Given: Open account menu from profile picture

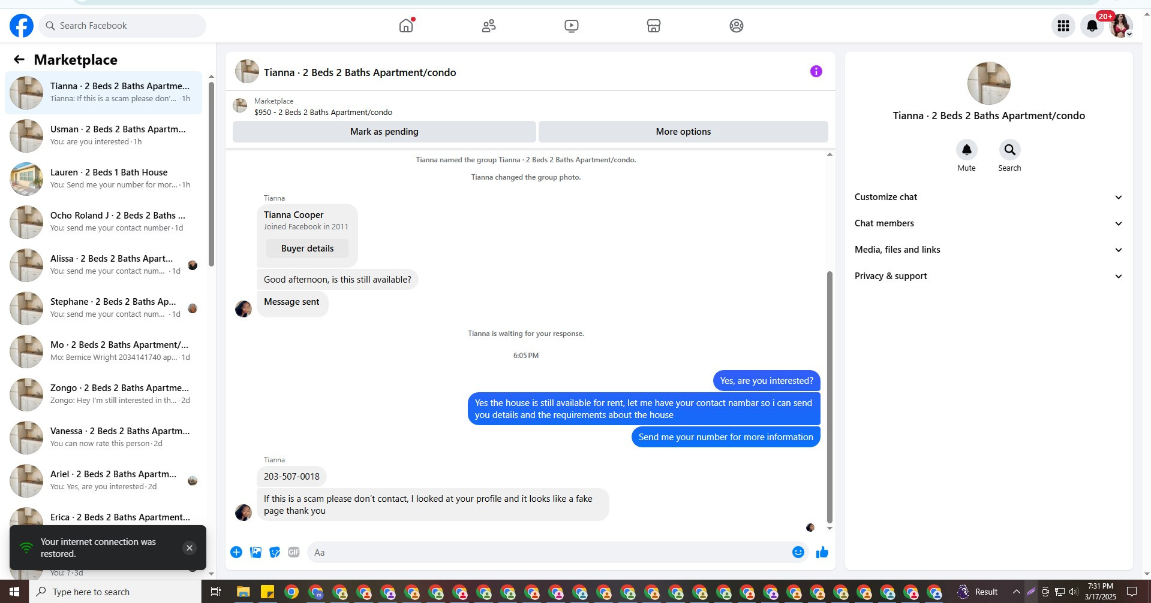Looking at the screenshot, I should click(1120, 26).
